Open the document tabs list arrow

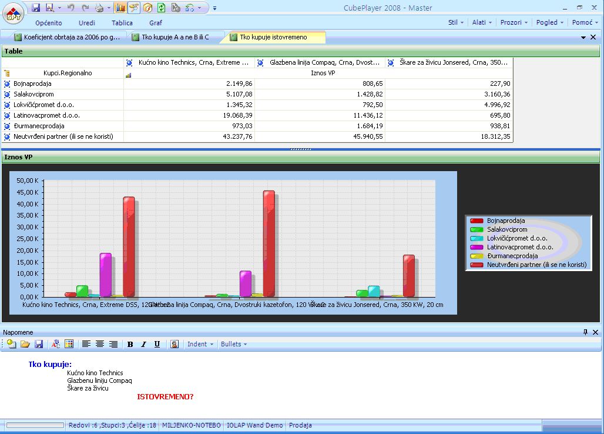pyautogui.click(x=583, y=38)
